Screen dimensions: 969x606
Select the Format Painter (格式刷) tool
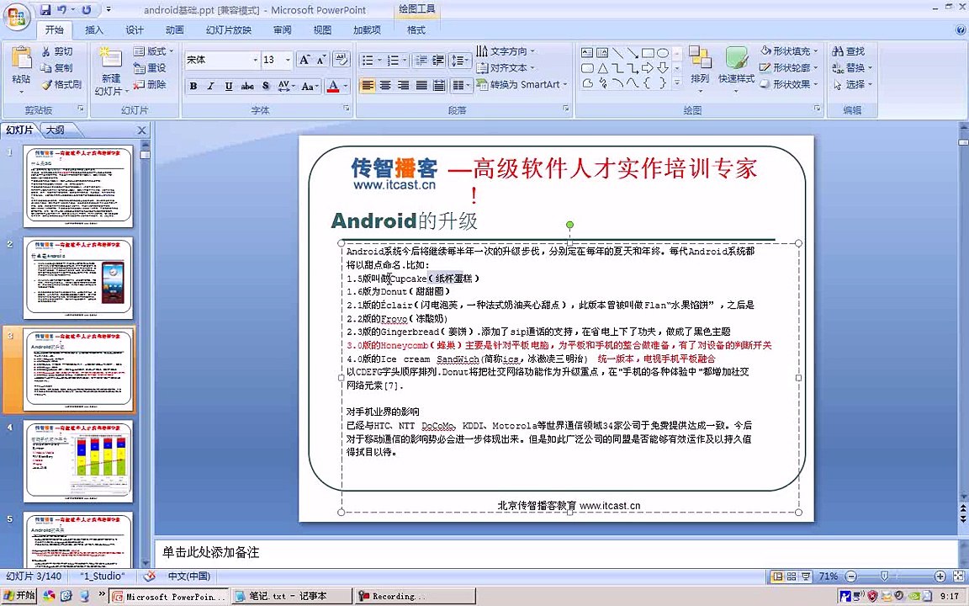point(61,85)
